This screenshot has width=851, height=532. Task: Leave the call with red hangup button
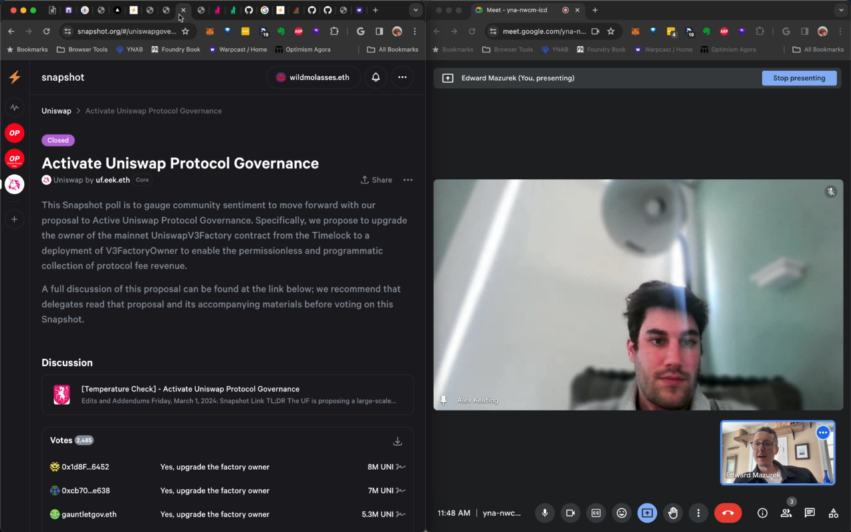[x=728, y=513]
